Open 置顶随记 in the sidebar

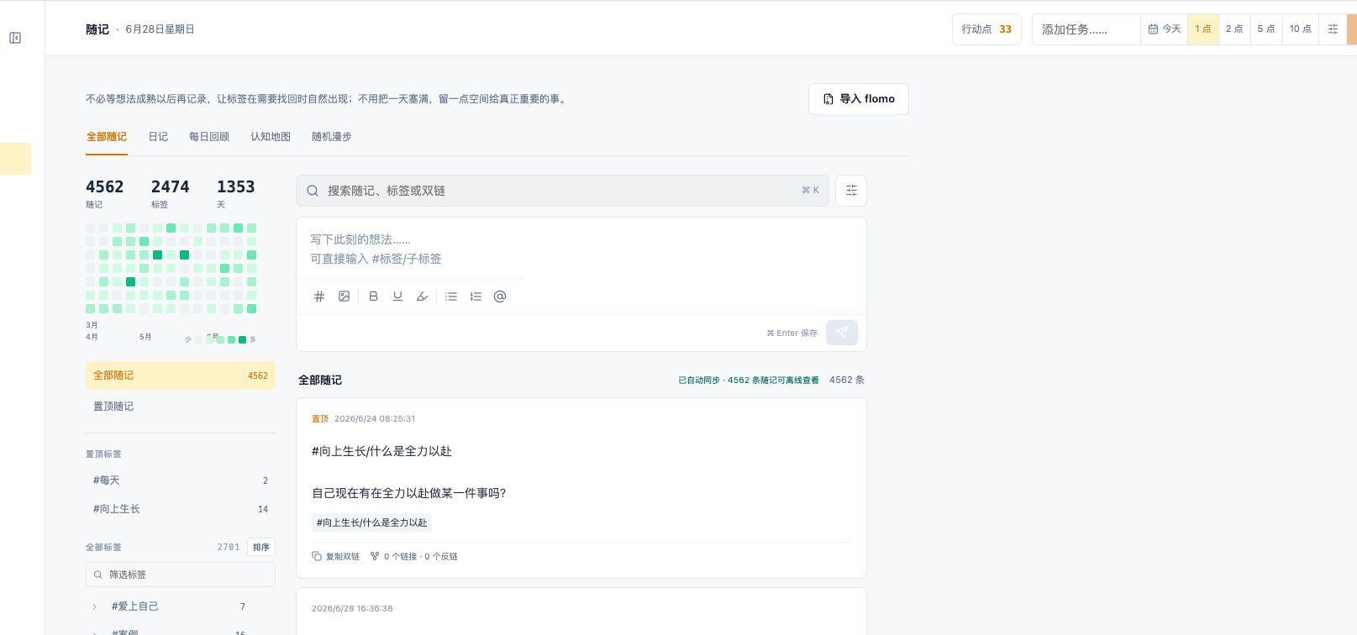181,406
